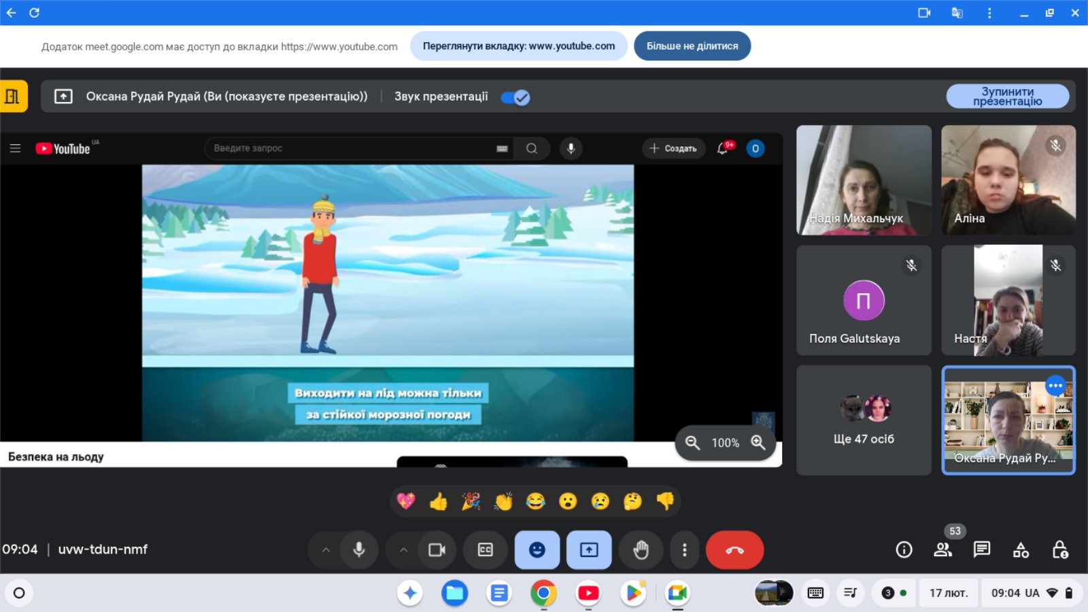The height and width of the screenshot is (612, 1088).
Task: Open YouTube app from shelf
Action: pyautogui.click(x=588, y=593)
